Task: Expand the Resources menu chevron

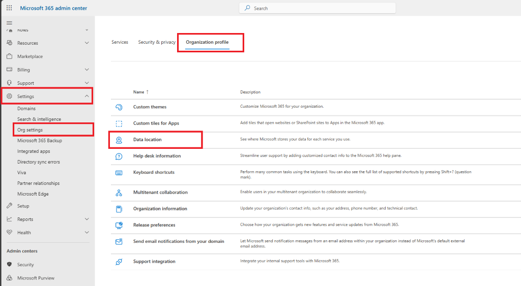Action: point(86,43)
